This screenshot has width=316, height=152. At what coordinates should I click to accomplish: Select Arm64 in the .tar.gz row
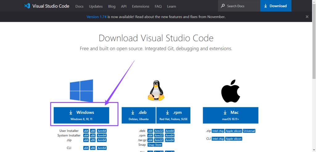170,140
